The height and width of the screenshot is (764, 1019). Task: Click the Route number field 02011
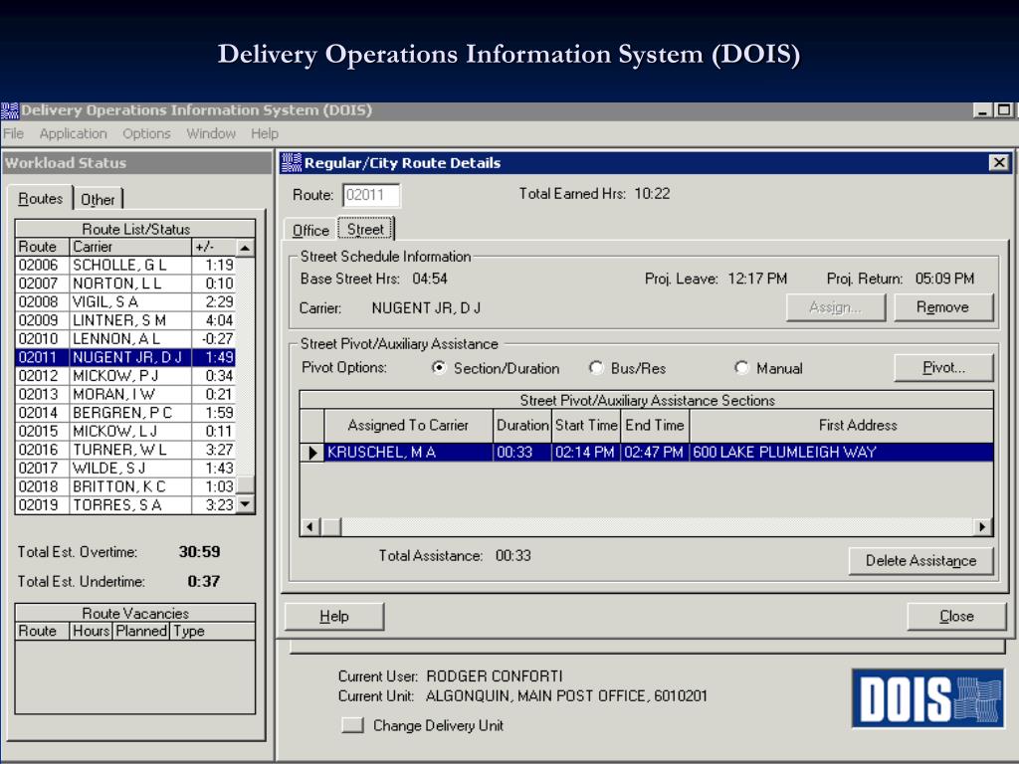coord(372,195)
